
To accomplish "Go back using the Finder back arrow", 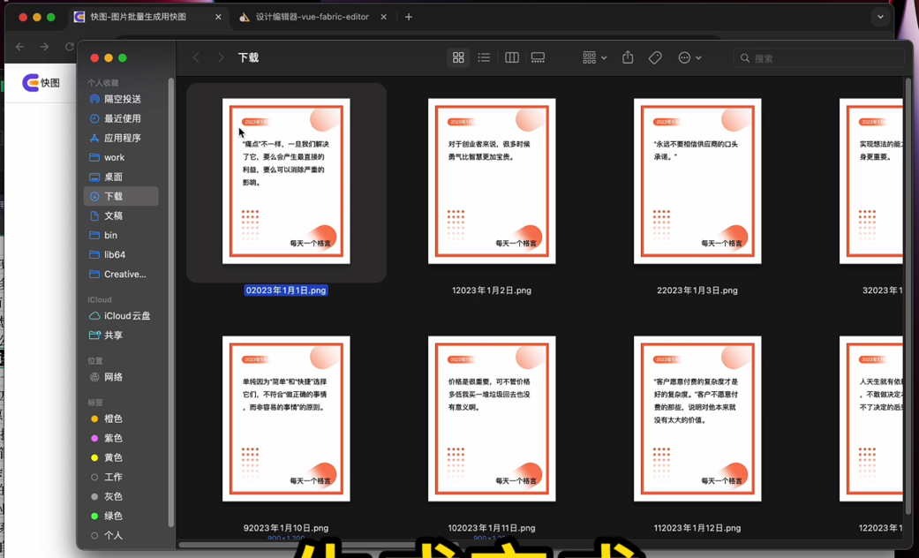I will pos(197,58).
